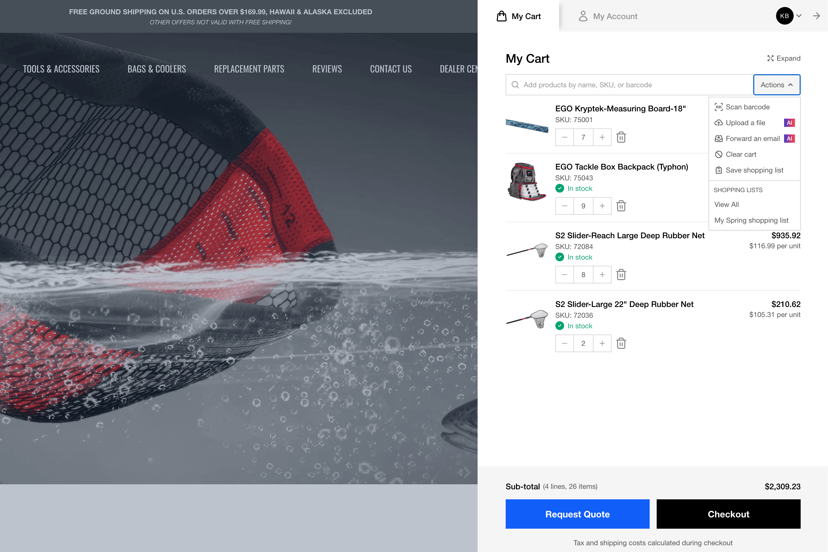Screen dimensions: 828x552
Task: Decrease Tackle Box Backpack quantity with minus
Action: click(x=564, y=206)
